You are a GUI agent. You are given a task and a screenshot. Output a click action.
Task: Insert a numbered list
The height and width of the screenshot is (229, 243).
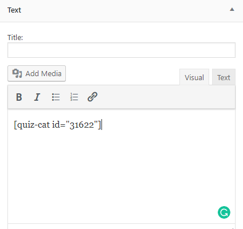click(x=74, y=97)
